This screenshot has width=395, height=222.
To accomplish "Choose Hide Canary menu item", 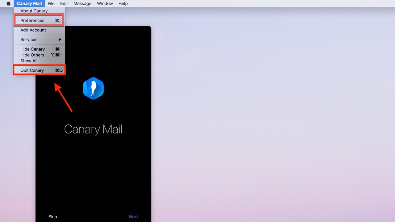I will tap(39, 49).
